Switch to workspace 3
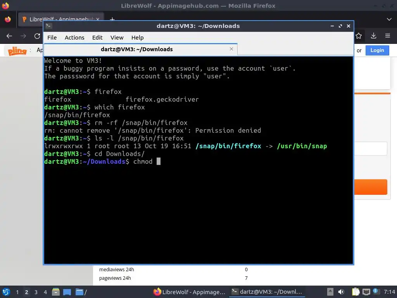Image resolution: width=397 pixels, height=298 pixels. [x=36, y=292]
